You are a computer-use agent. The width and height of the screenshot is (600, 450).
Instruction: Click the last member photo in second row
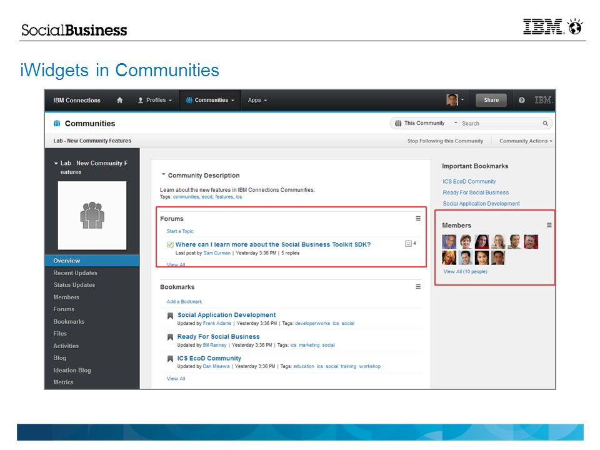[498, 258]
